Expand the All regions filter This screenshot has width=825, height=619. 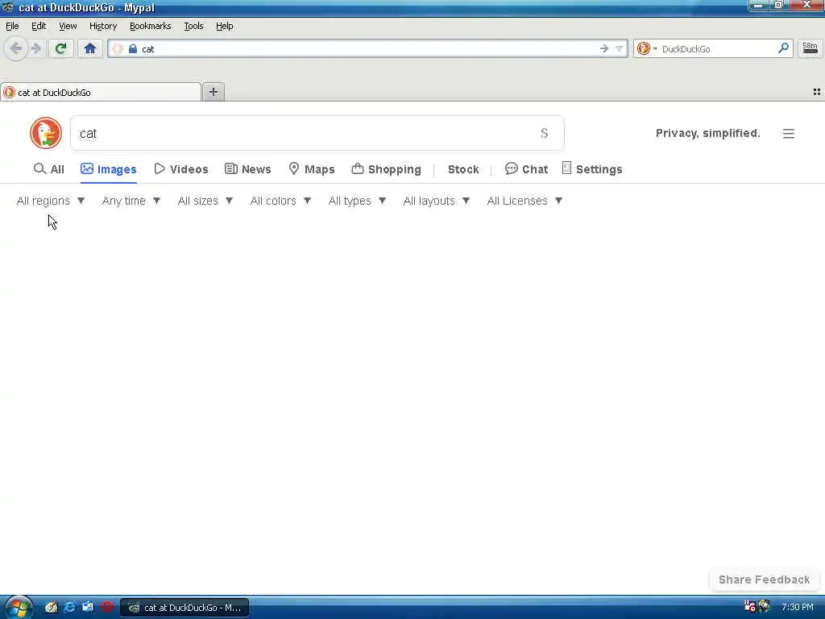pyautogui.click(x=51, y=201)
